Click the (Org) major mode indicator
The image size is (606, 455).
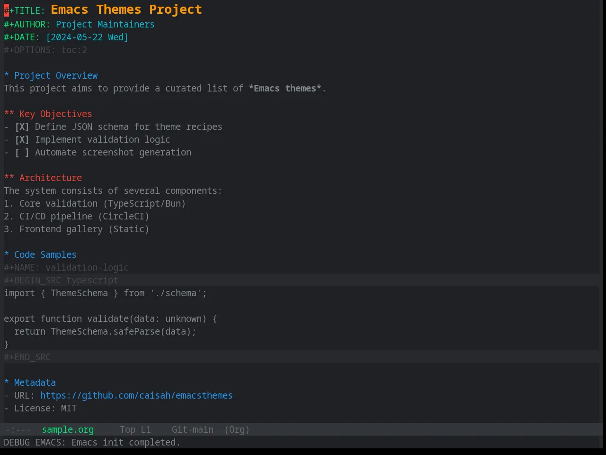point(237,429)
